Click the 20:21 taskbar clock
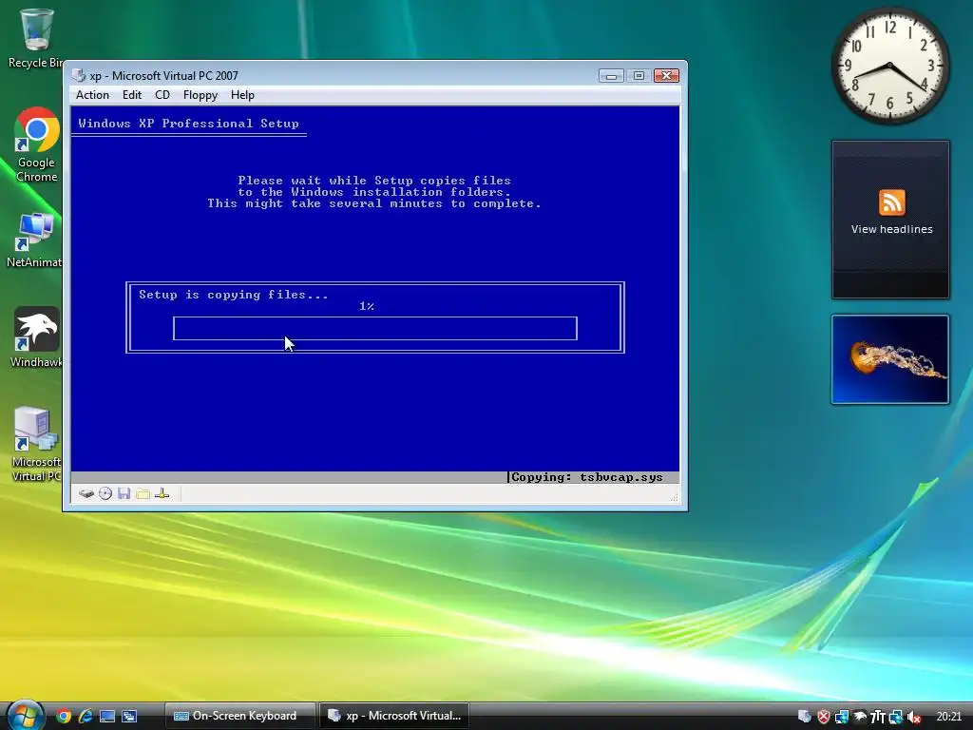The image size is (973, 730). [x=949, y=717]
